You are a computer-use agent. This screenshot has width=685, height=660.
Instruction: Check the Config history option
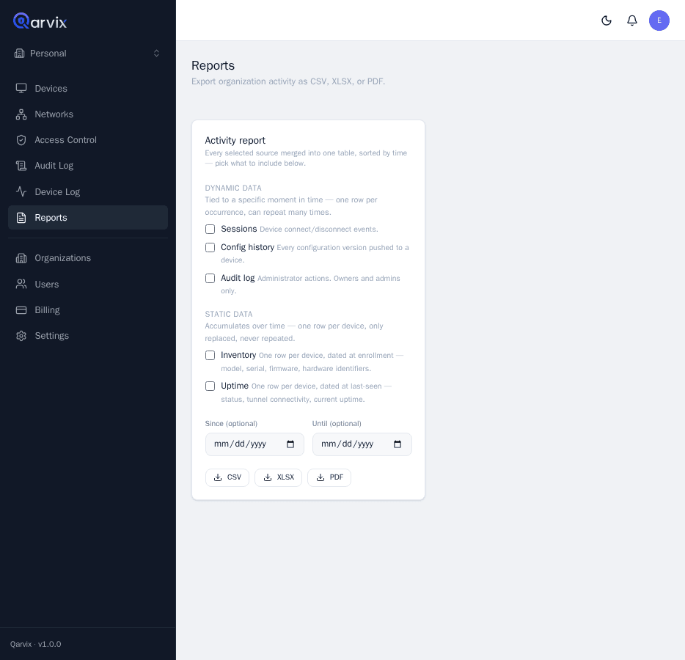210,248
